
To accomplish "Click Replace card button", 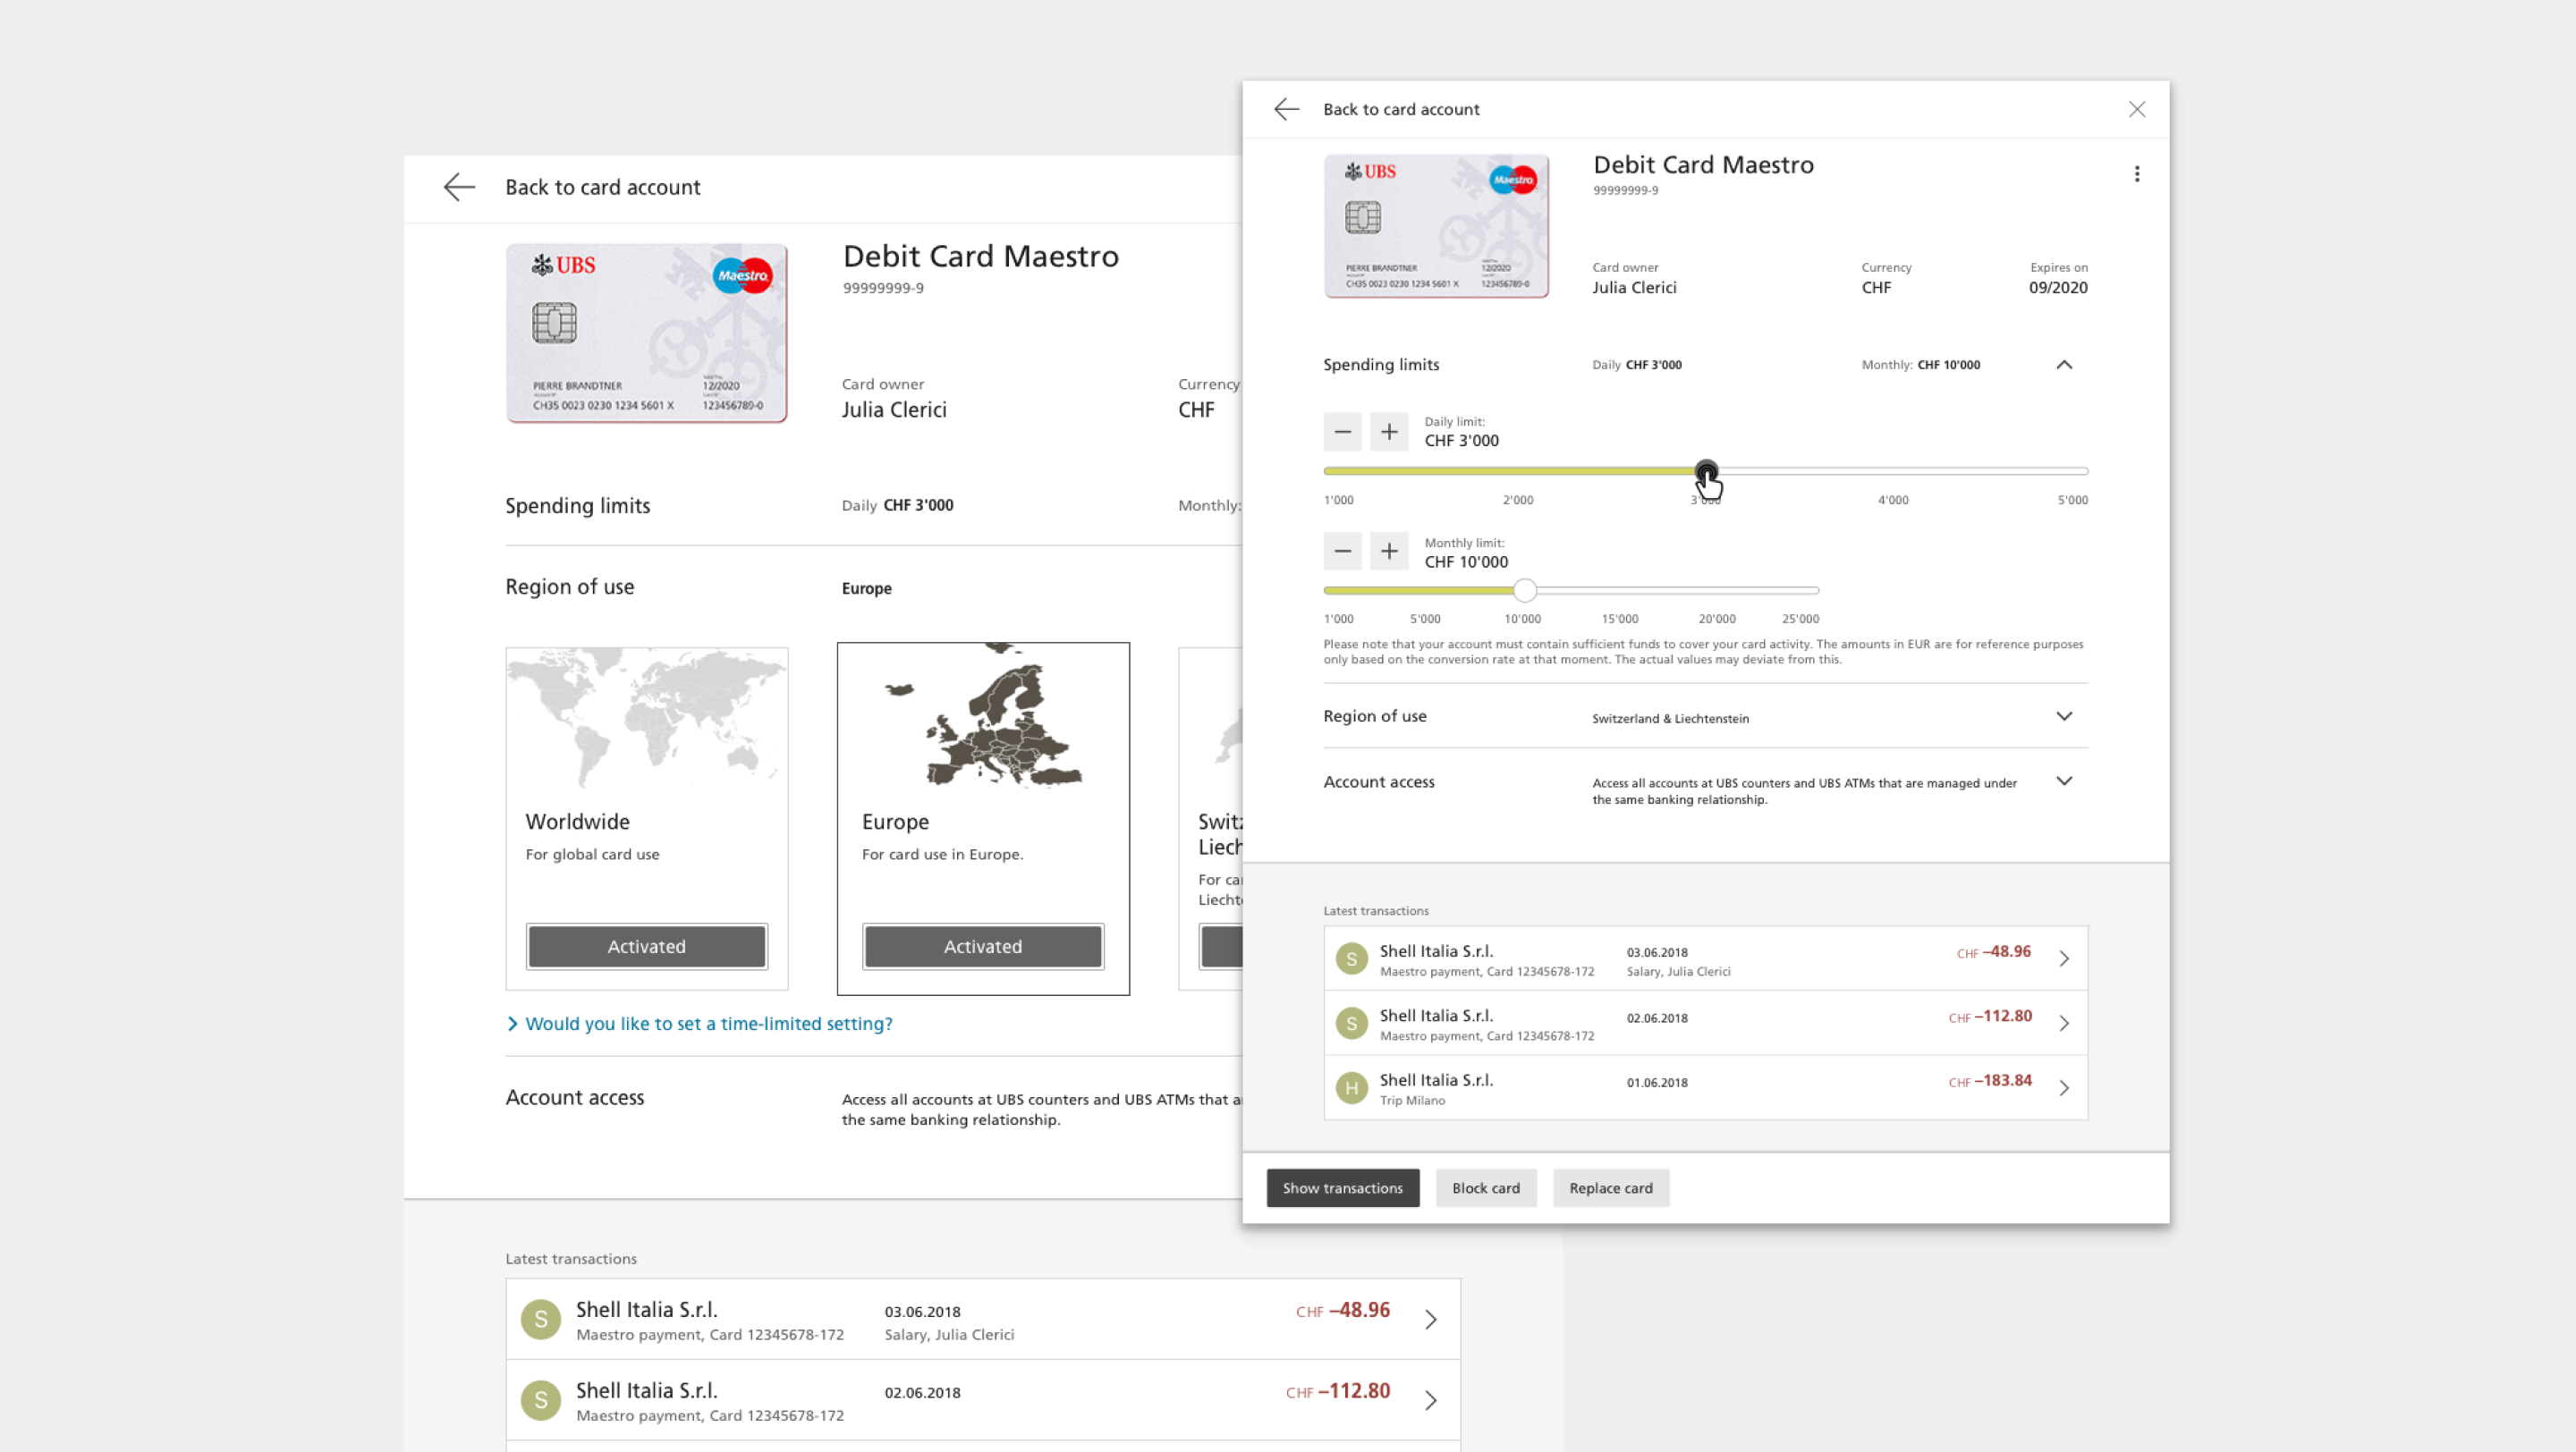I will [1610, 1188].
